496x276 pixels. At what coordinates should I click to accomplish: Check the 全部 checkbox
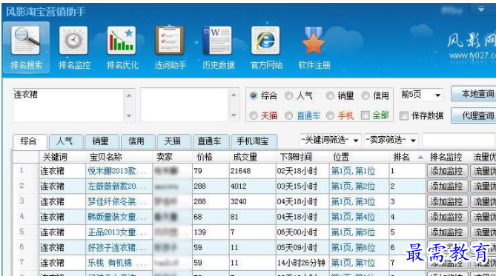pos(366,115)
